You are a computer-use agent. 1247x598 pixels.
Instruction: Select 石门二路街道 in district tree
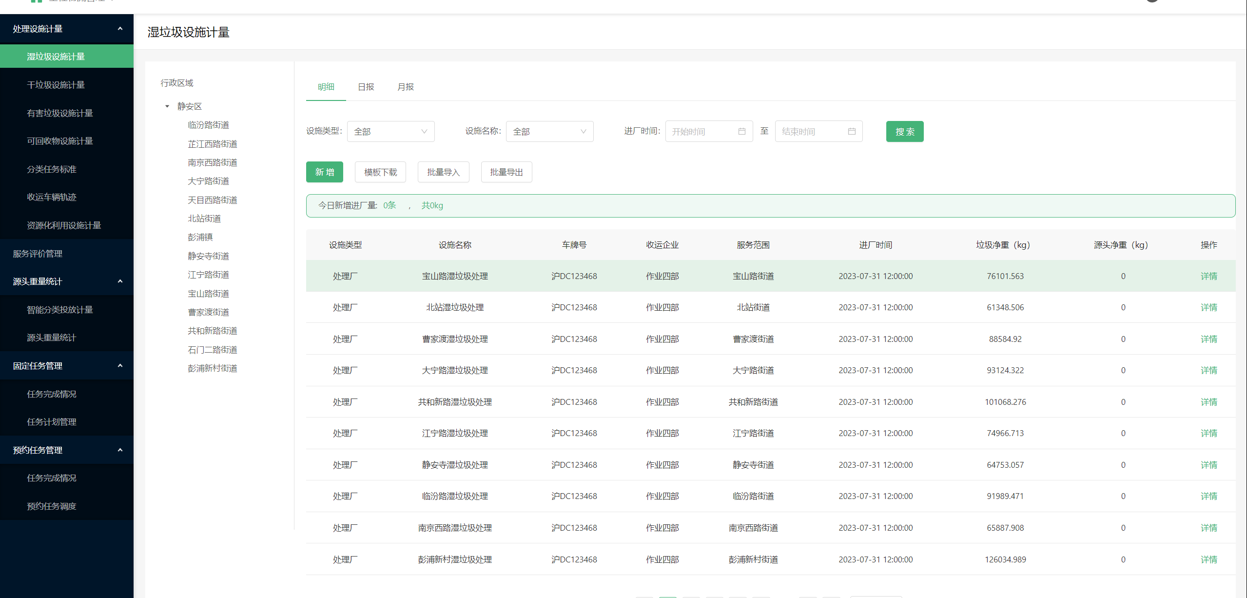(213, 350)
